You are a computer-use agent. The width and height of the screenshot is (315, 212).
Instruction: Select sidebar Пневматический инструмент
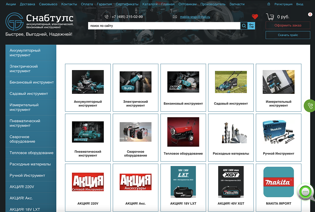(x=31, y=123)
